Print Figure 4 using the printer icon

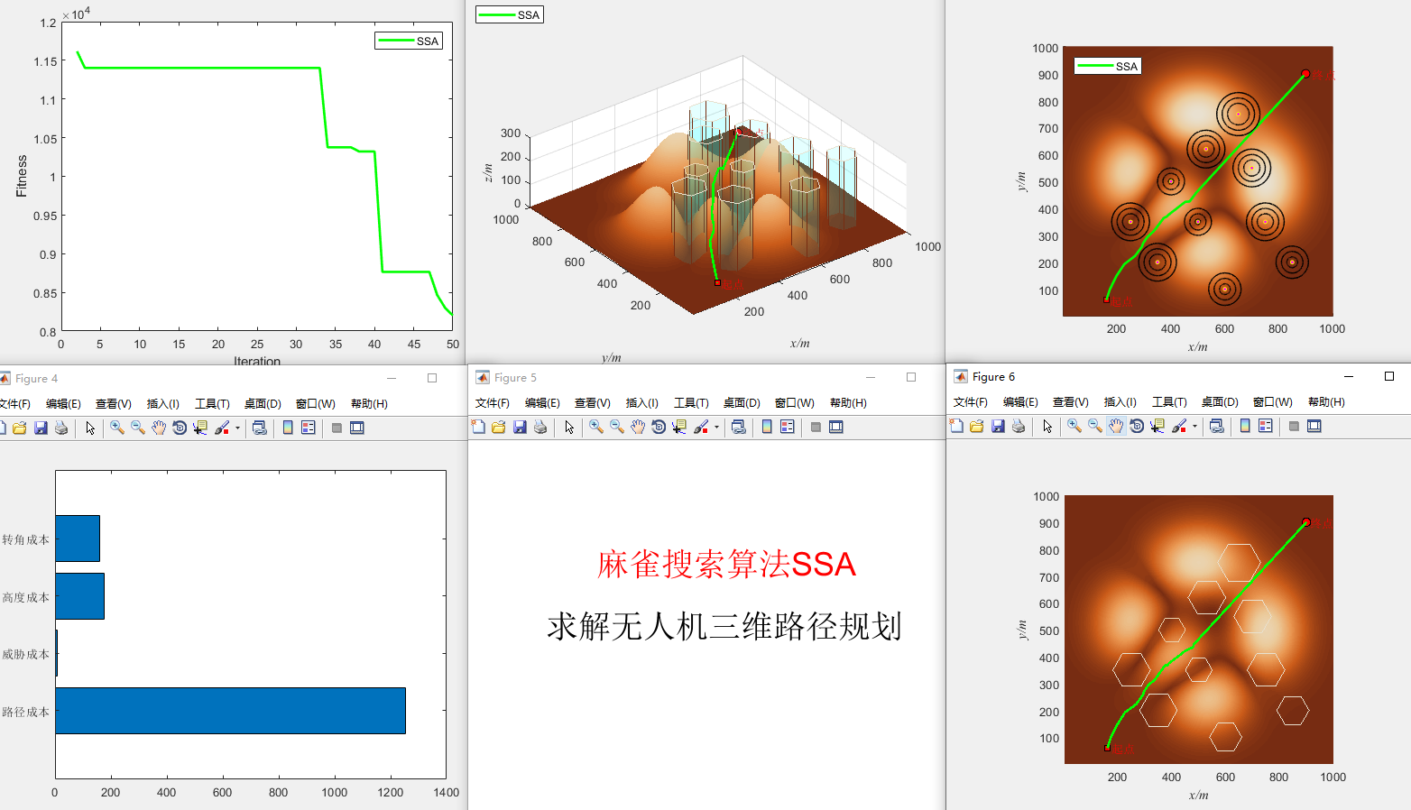pyautogui.click(x=61, y=428)
